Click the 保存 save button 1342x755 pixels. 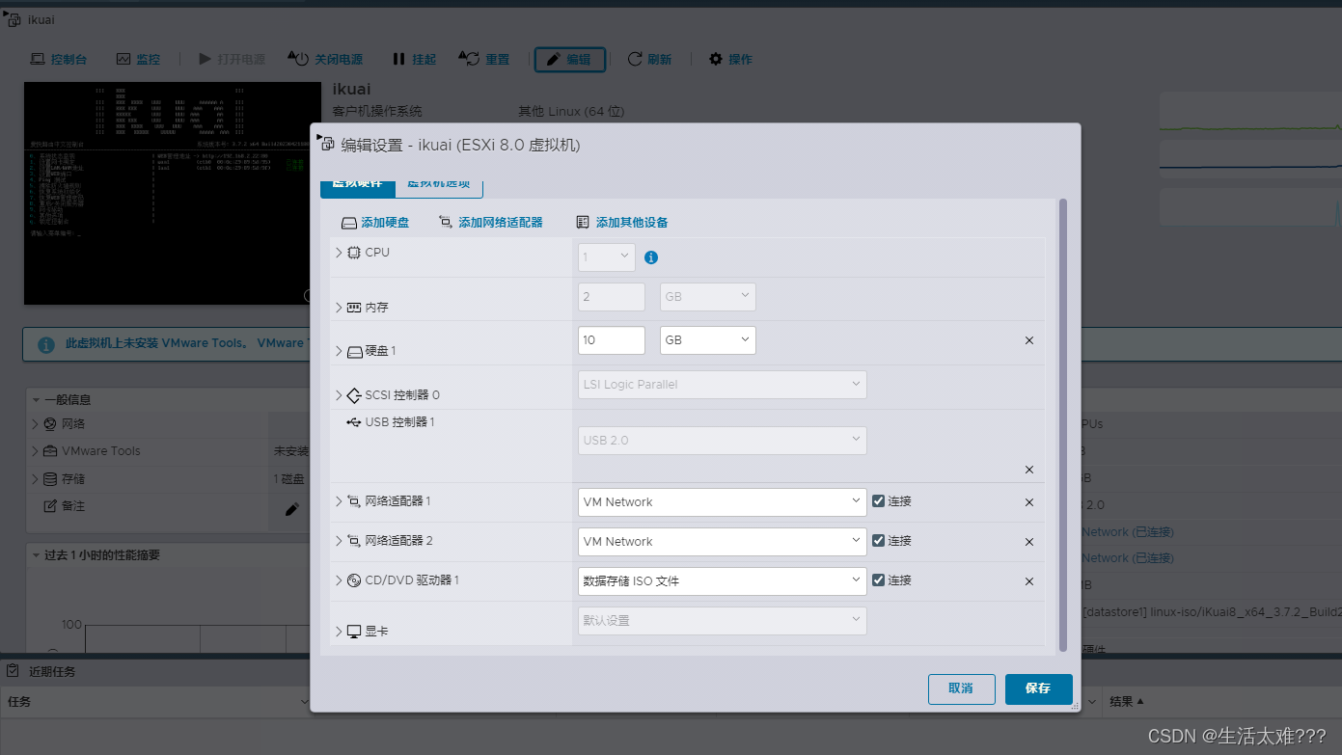click(1038, 688)
